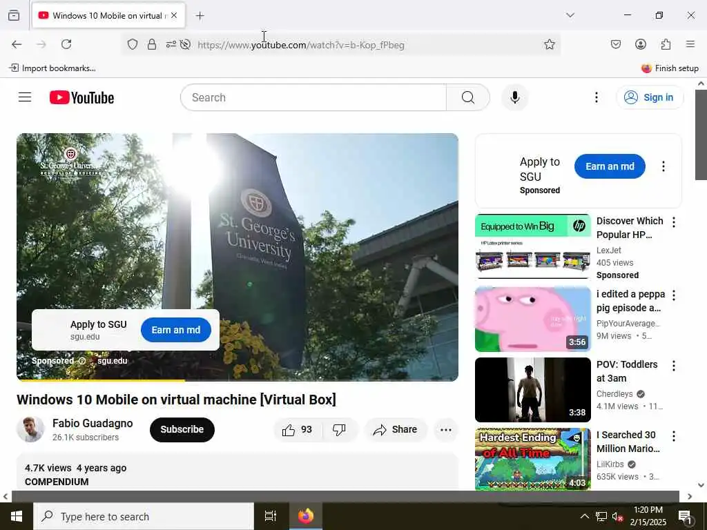Open menu for I Searched 30 Million Mario

pyautogui.click(x=674, y=436)
